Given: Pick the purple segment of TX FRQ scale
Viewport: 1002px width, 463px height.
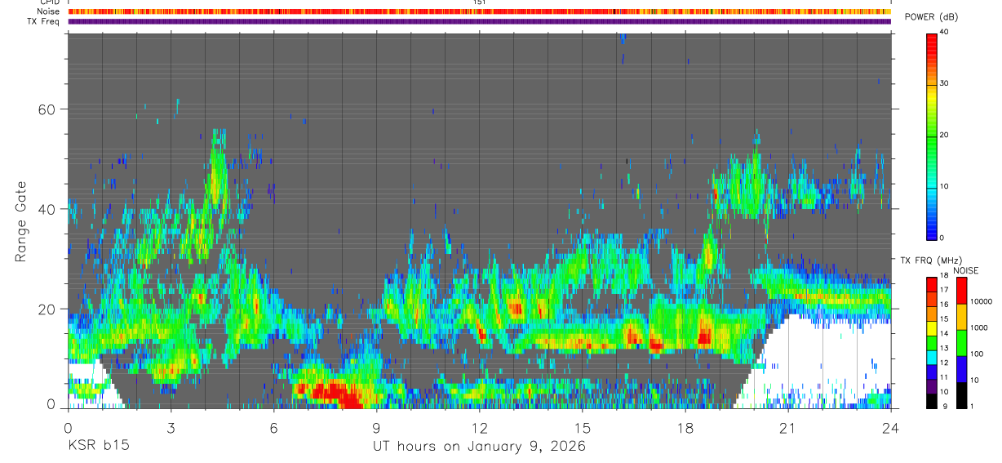Looking at the screenshot, I should pos(932,386).
